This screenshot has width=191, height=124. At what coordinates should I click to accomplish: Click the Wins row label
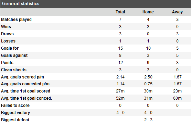[x=6, y=26]
